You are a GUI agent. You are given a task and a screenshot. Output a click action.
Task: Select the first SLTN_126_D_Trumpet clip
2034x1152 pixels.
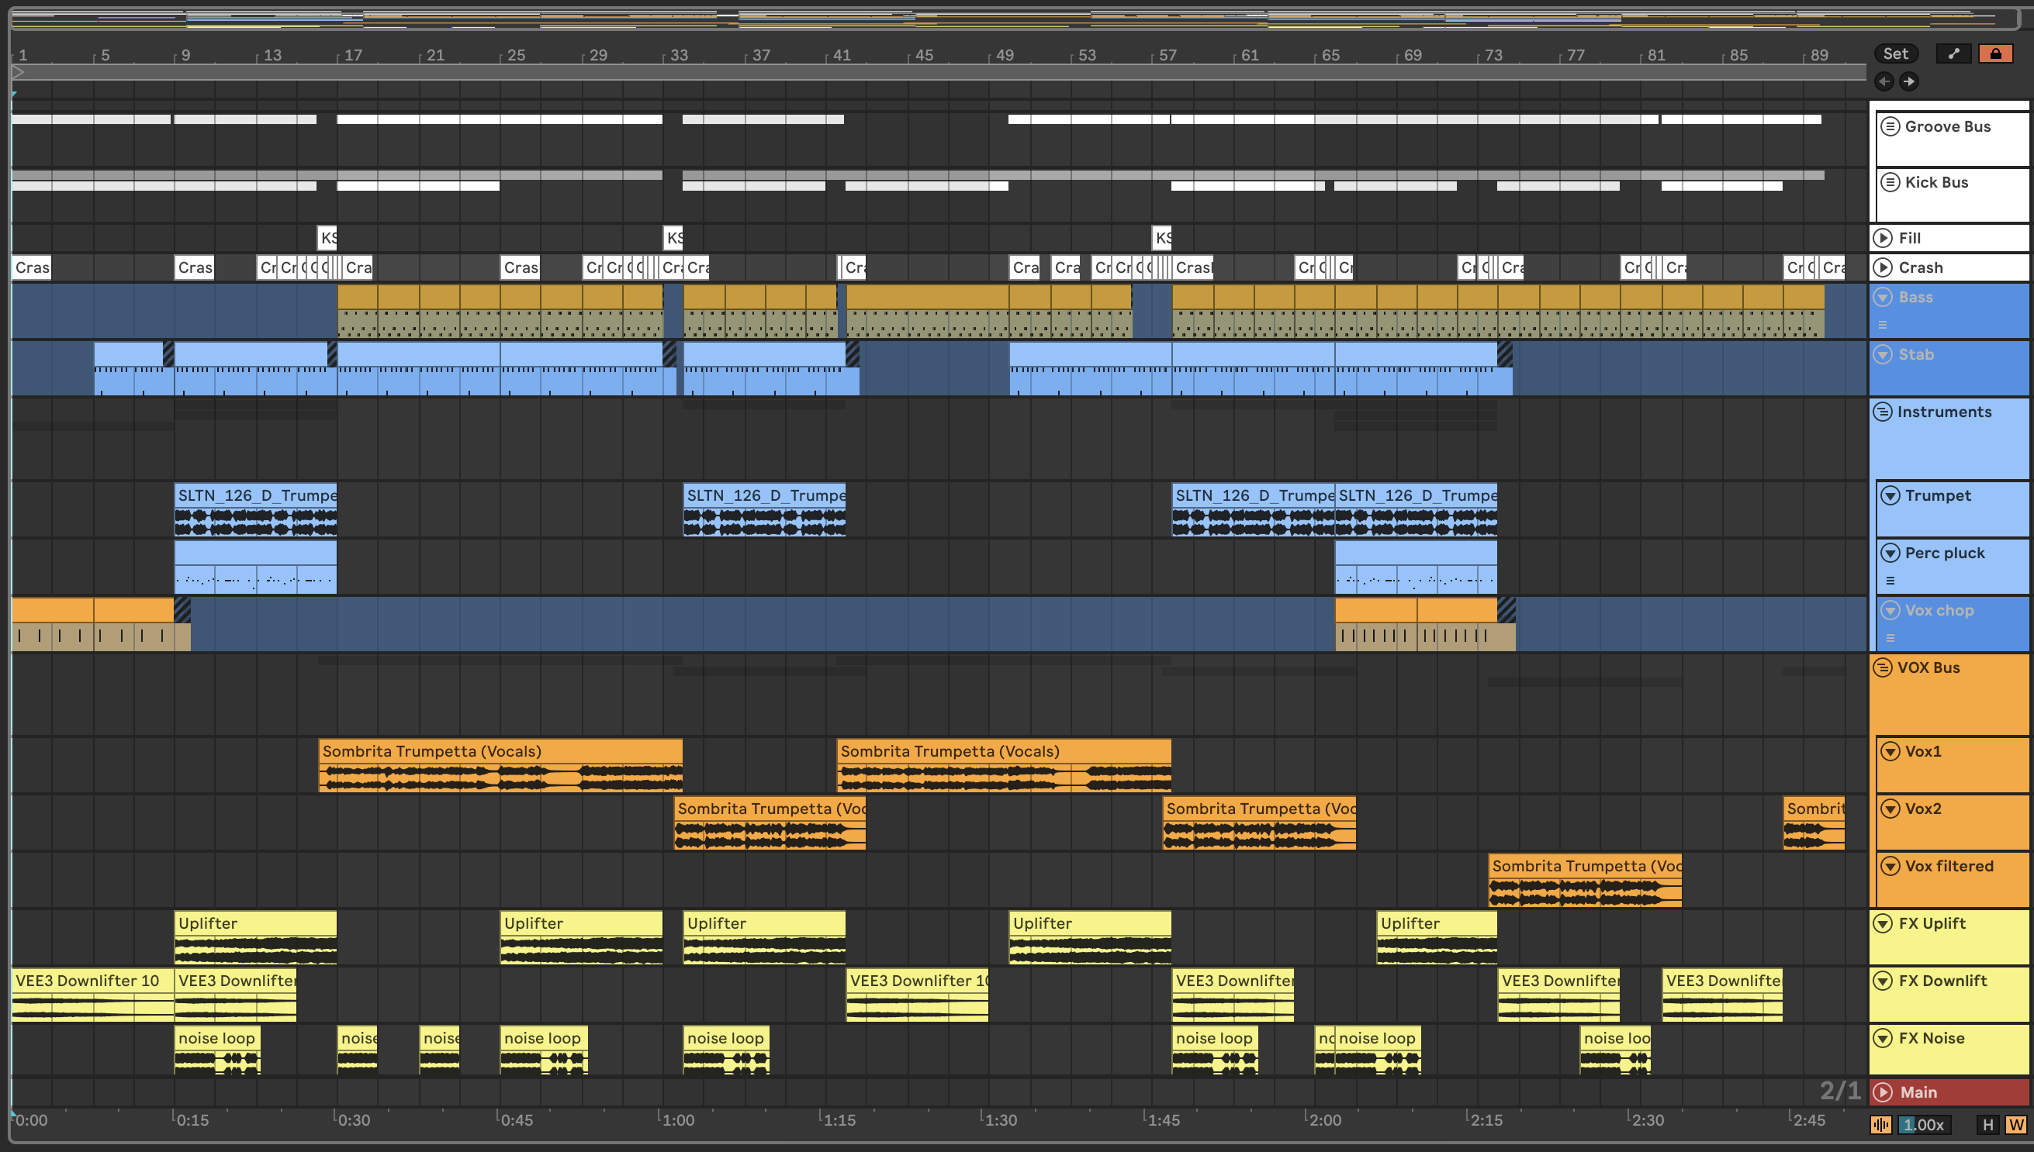tap(255, 509)
